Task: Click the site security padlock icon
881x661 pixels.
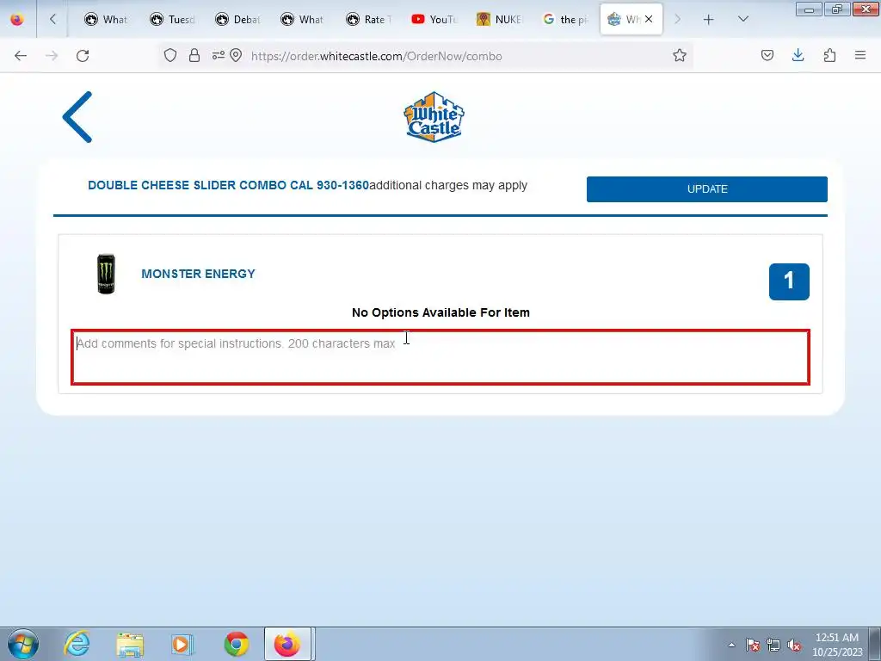Action: [194, 56]
